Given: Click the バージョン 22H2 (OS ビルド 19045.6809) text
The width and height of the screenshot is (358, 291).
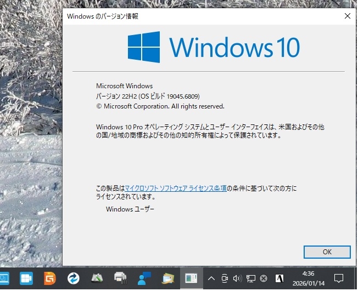Looking at the screenshot, I should point(148,96).
